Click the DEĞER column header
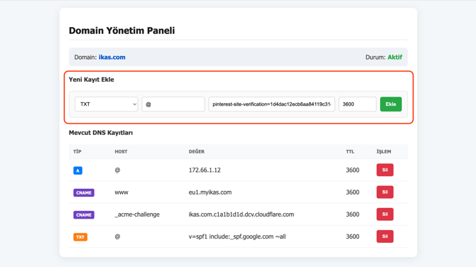The image size is (476, 267). coord(196,151)
